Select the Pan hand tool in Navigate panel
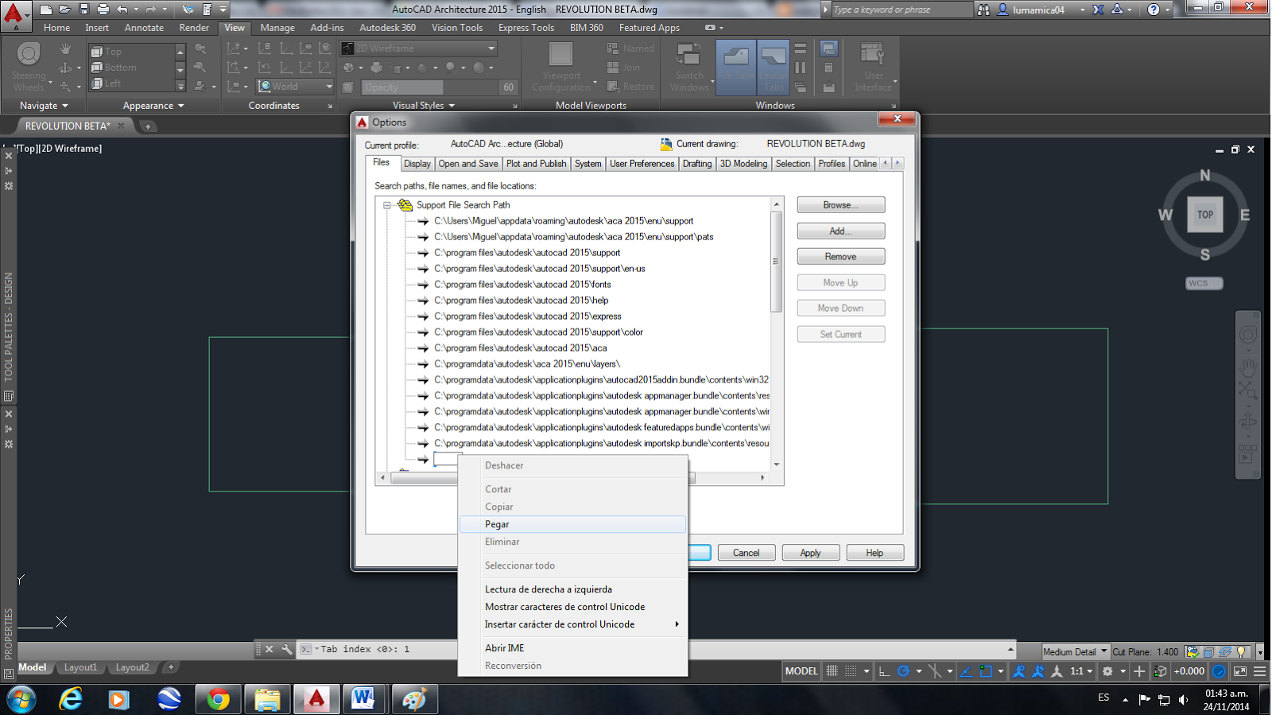Viewport: 1272px width, 715px height. [x=65, y=49]
